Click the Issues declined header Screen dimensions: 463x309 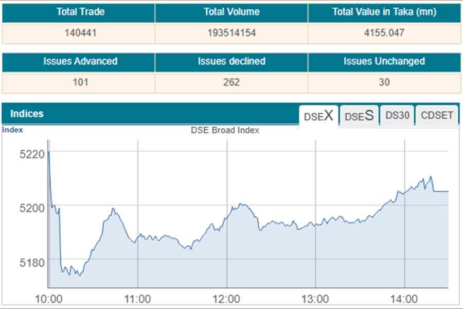[231, 61]
